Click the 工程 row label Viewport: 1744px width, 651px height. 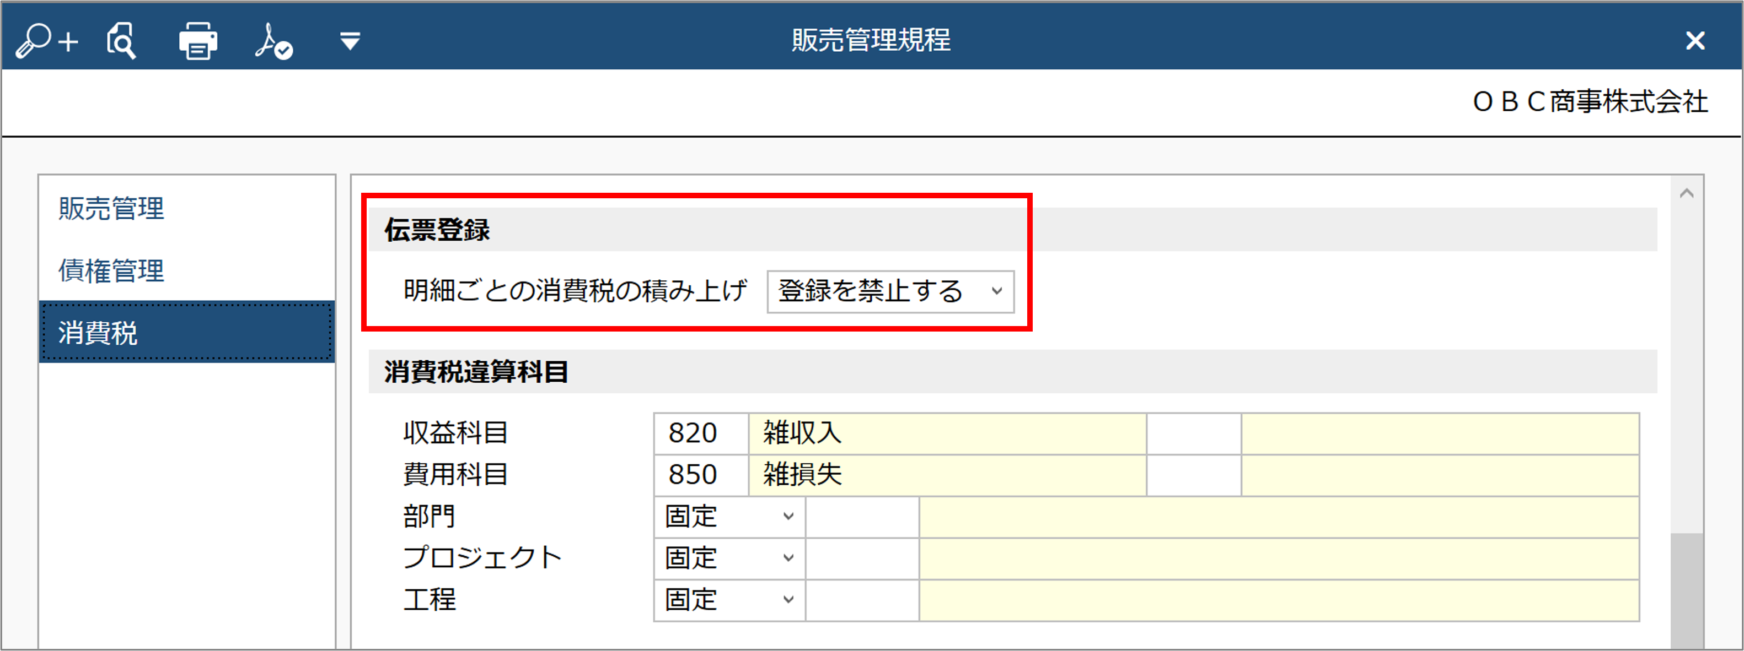[x=429, y=600]
